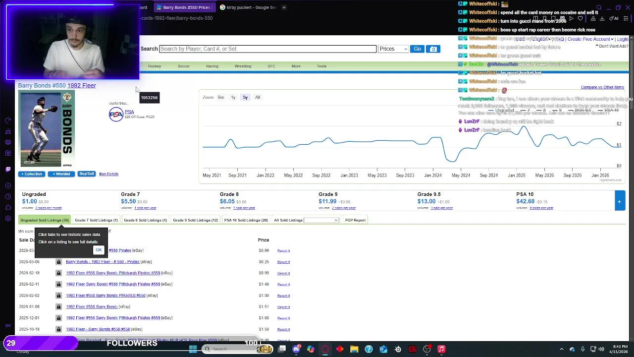Open extensions cube icon in browser sidebar
The width and height of the screenshot is (634, 357).
[8, 207]
